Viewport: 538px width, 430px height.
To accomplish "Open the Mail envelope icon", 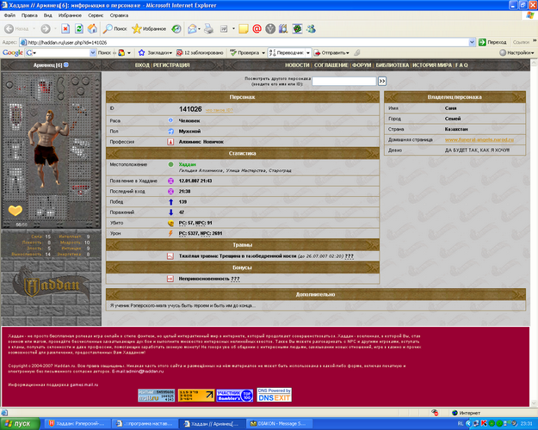I will [192, 28].
